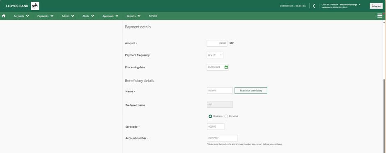Click the Lloyds Bank black horse logo
The image size is (386, 153).
click(x=35, y=6)
